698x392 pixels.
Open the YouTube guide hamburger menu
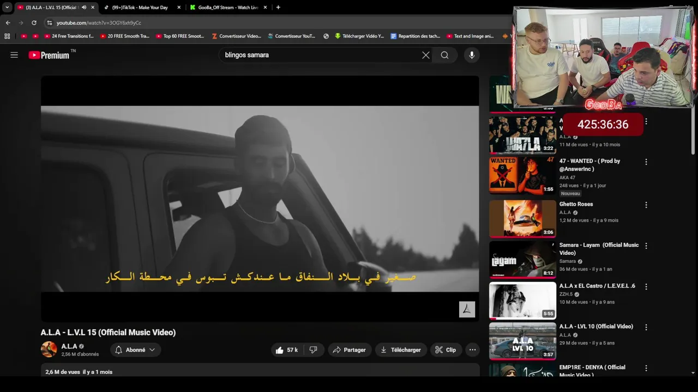tap(14, 55)
